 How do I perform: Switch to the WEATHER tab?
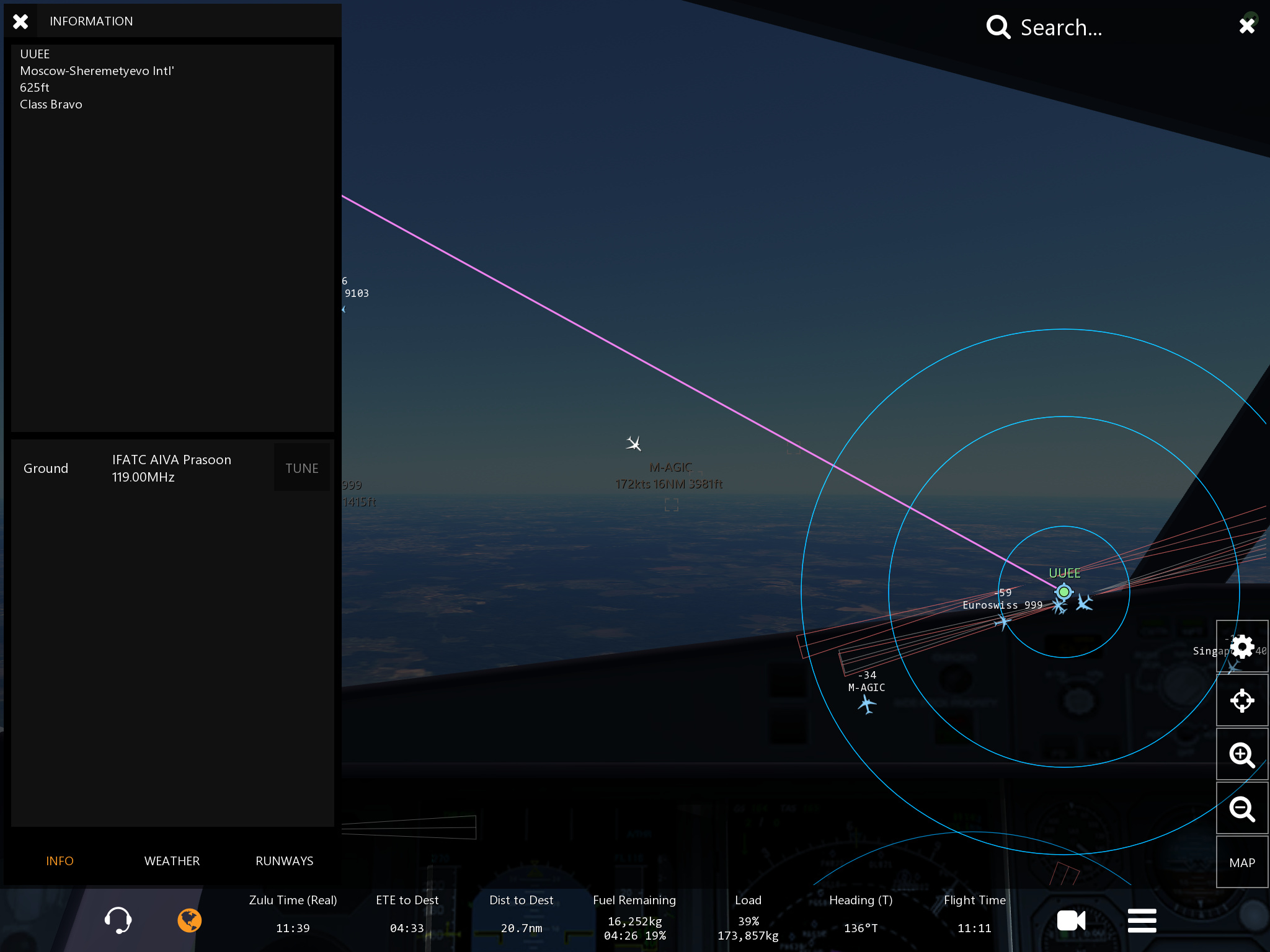click(x=172, y=861)
